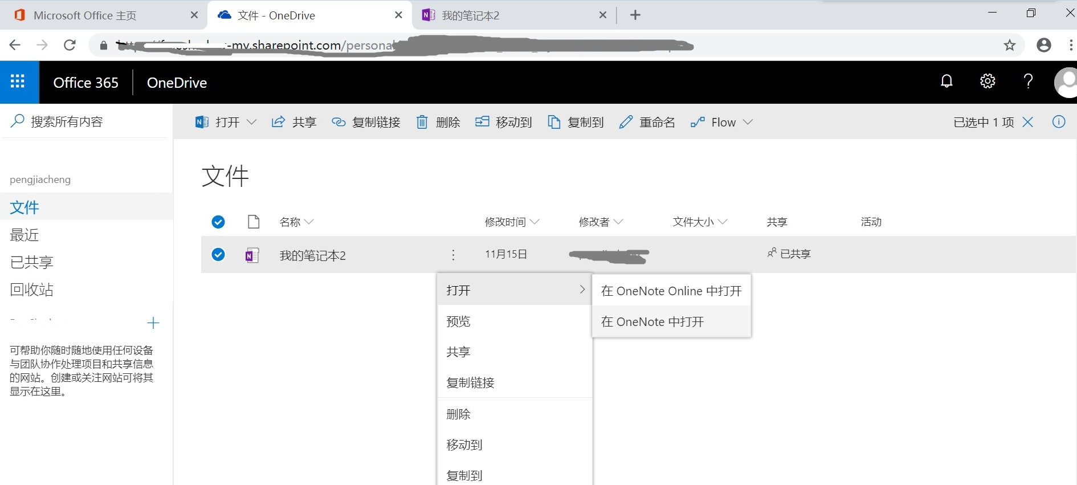Choose 在 OneNote 中打开
Viewport: 1077px width, 485px height.
[x=671, y=321]
